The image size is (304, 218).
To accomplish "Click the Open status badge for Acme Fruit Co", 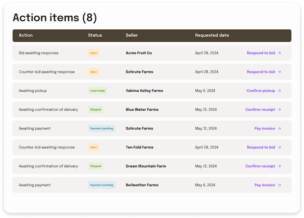I will (94, 53).
